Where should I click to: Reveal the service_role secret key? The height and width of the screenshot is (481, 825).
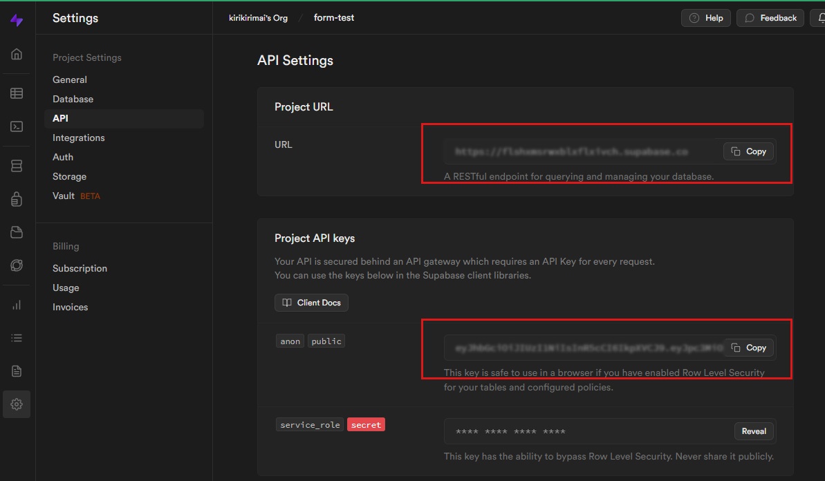pos(754,431)
